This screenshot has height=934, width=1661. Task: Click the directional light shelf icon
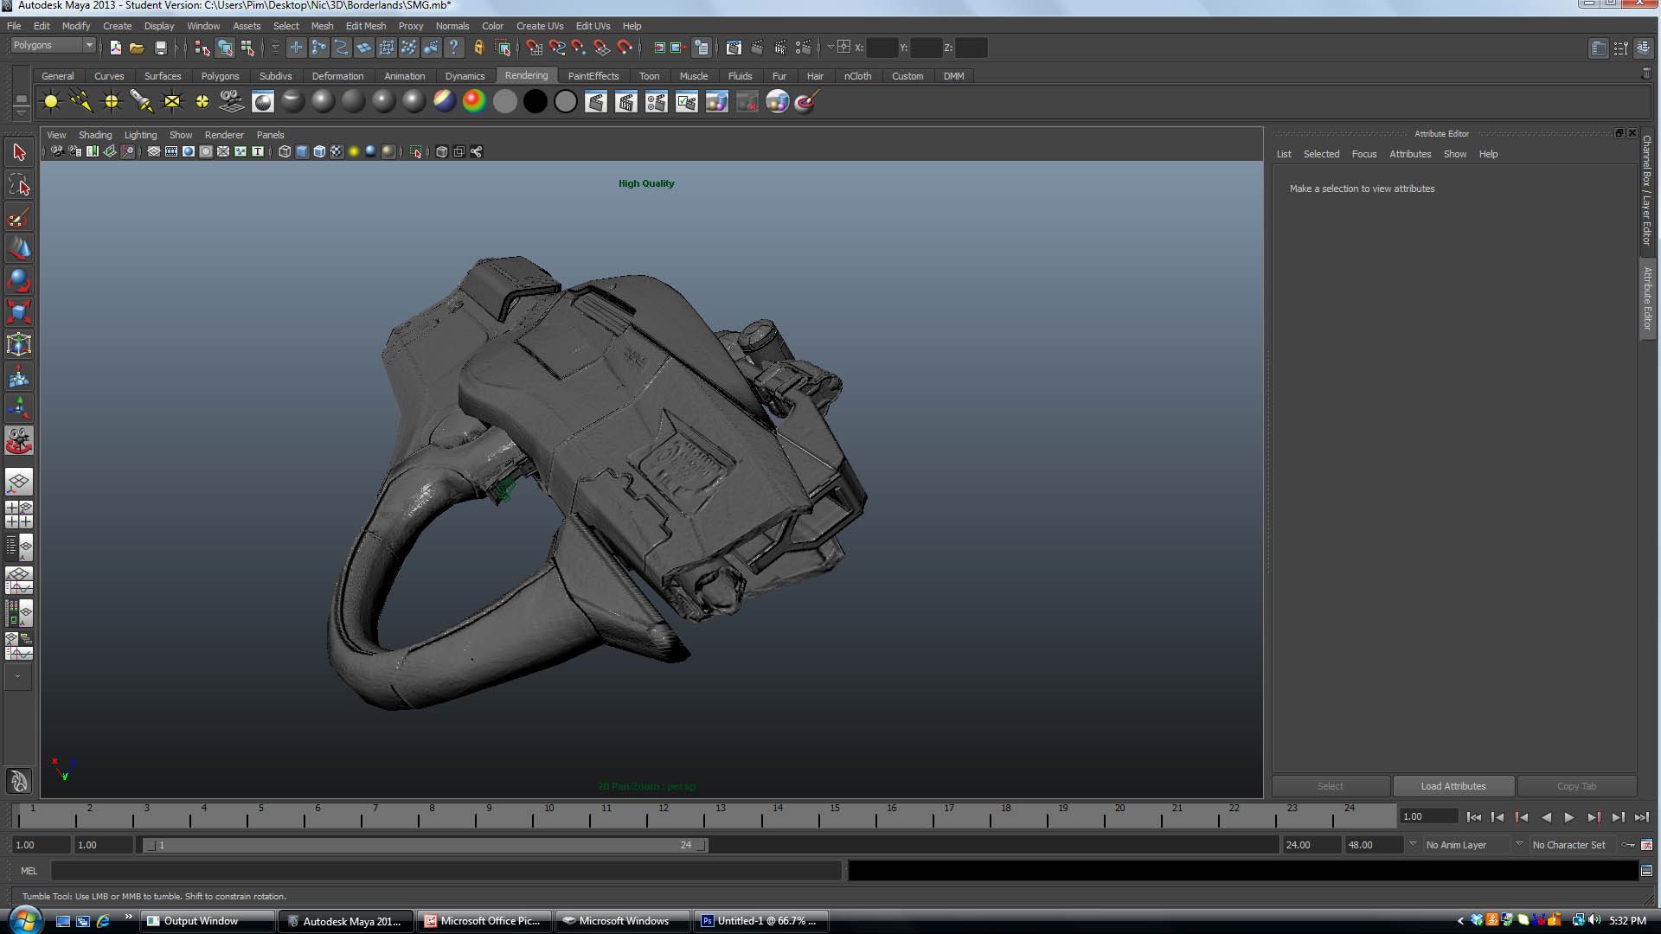[x=81, y=102]
